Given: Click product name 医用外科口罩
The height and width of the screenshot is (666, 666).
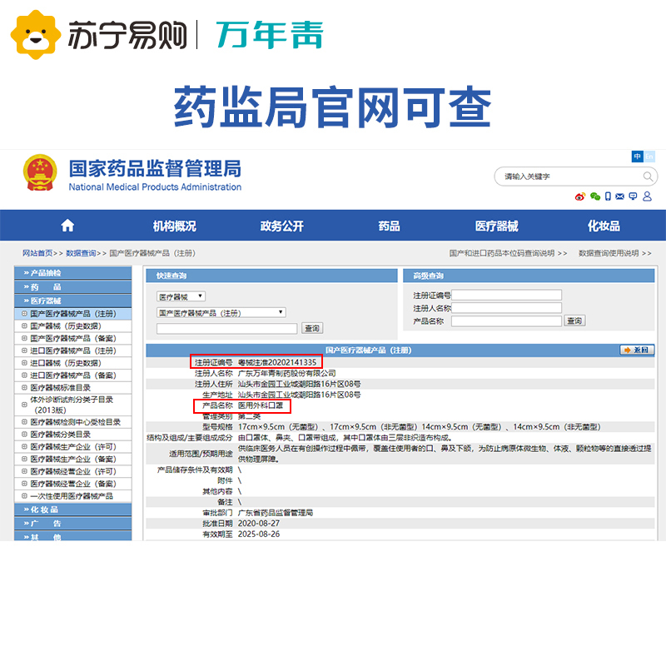Looking at the screenshot, I should point(261,405).
